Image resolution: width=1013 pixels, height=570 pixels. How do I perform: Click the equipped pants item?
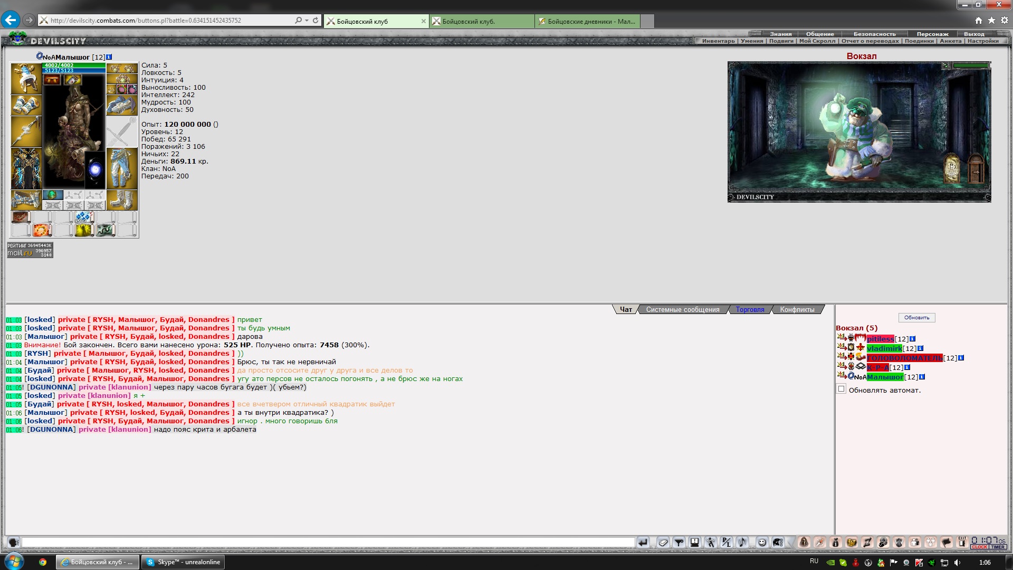point(122,168)
